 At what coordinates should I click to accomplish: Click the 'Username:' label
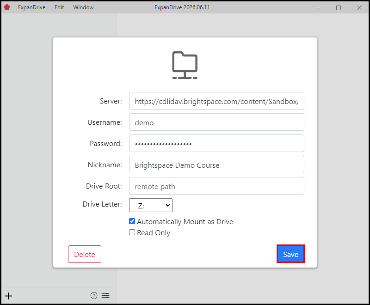point(105,122)
